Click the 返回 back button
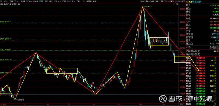 pos(183,1)
